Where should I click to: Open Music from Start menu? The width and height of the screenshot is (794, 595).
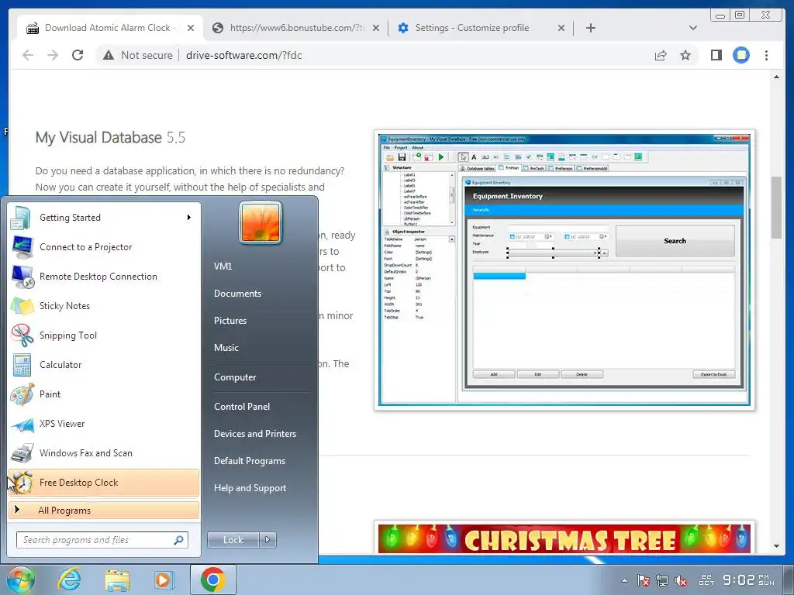point(226,348)
